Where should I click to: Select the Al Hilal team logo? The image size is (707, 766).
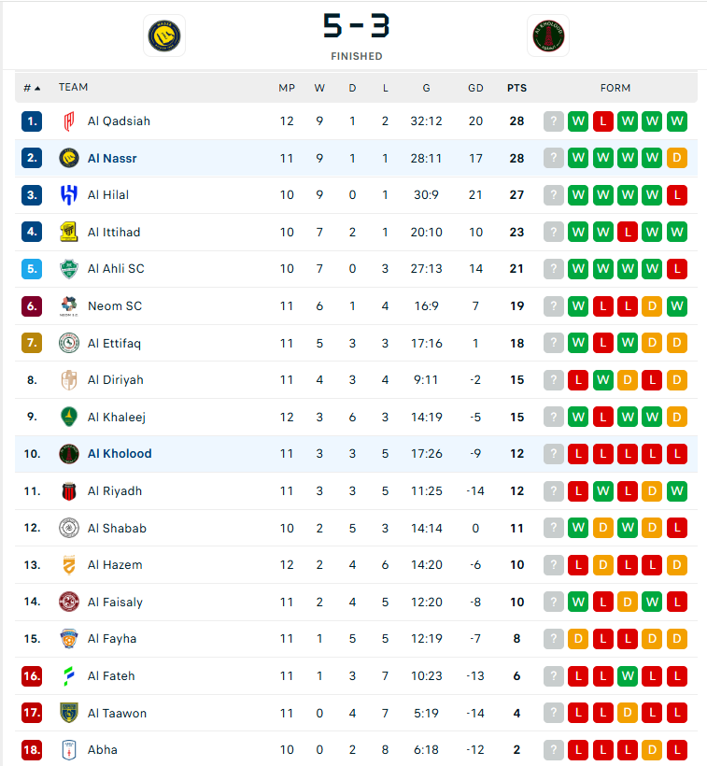point(69,195)
